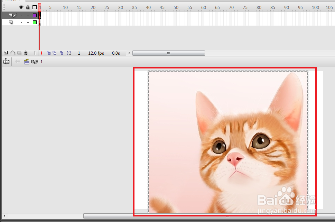Move playhead to frame 25 on the ruler

pyautogui.click(x=106, y=8)
